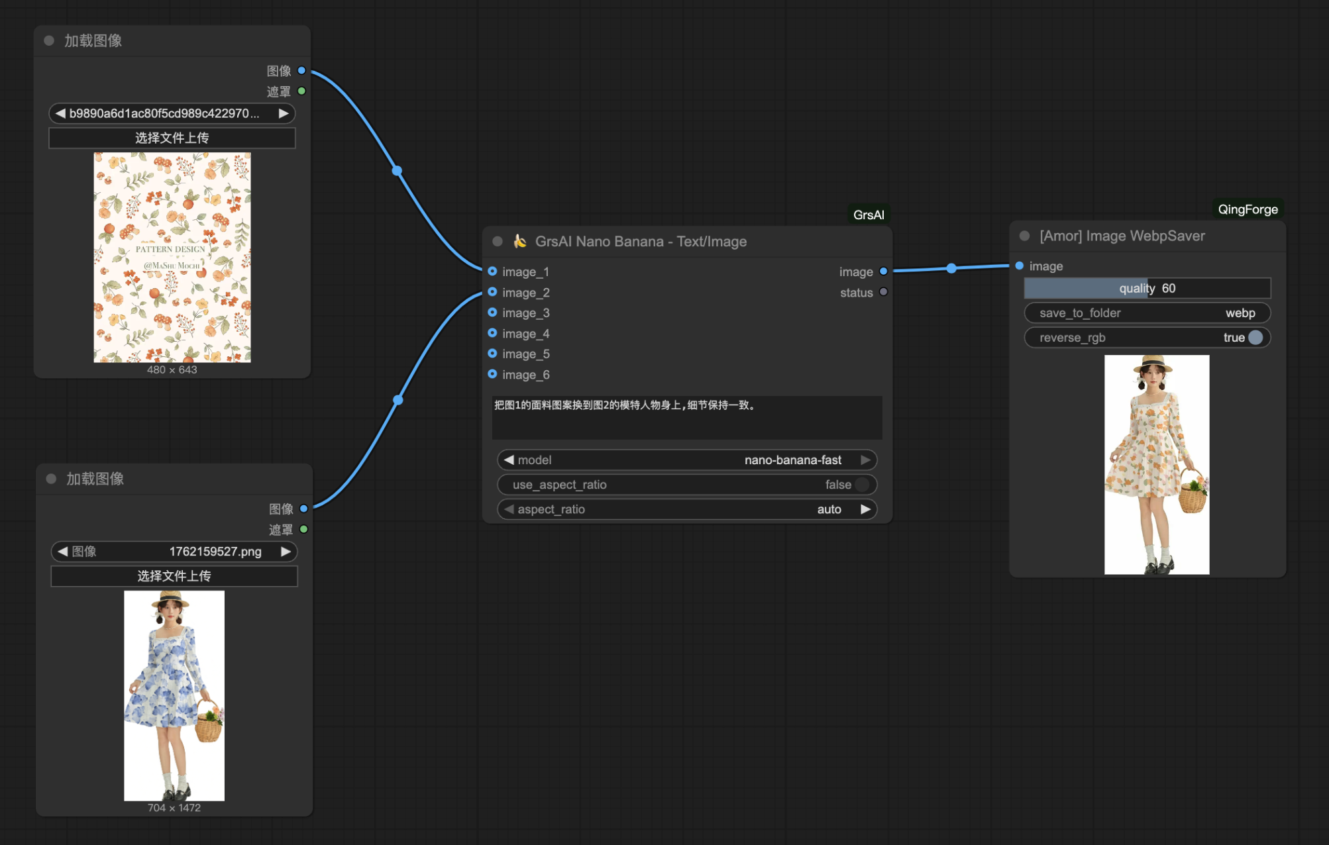Open the model nano-banana-fast dropdown
The image size is (1329, 845).
[686, 460]
